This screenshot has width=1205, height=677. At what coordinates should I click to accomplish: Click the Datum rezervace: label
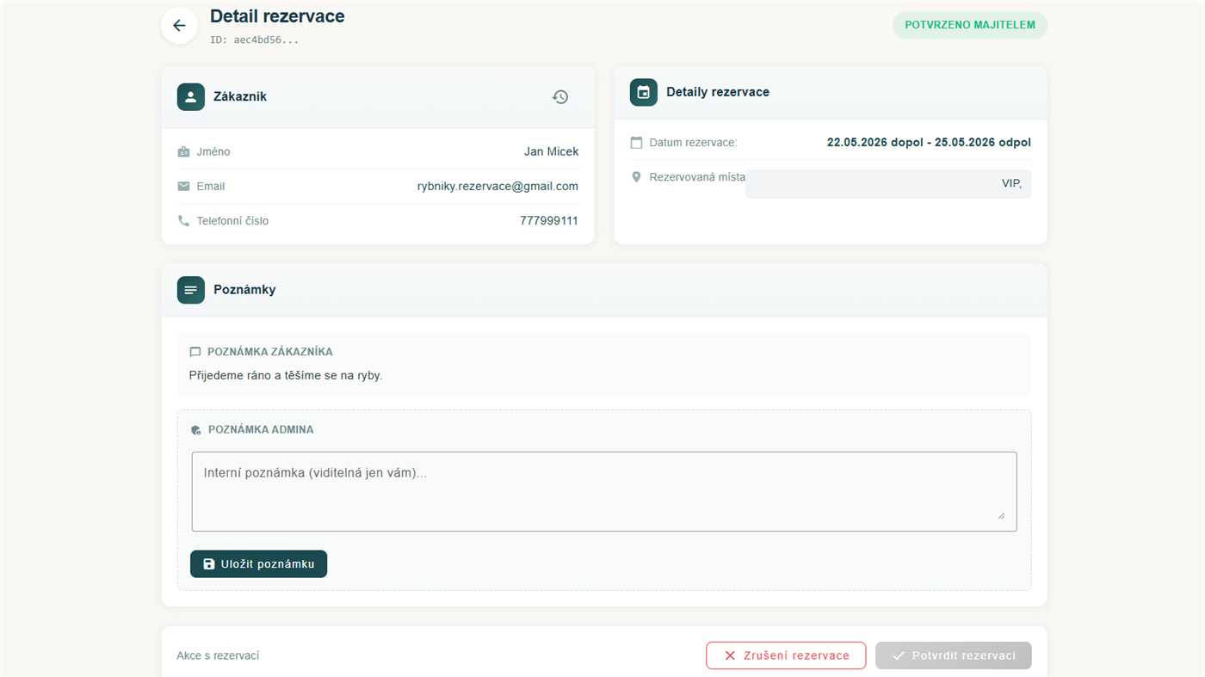(x=693, y=143)
